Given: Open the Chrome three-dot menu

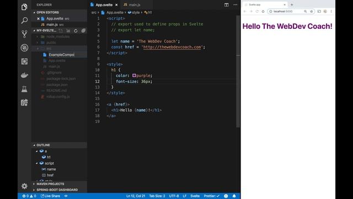Looking at the screenshot, I should coord(331,11).
